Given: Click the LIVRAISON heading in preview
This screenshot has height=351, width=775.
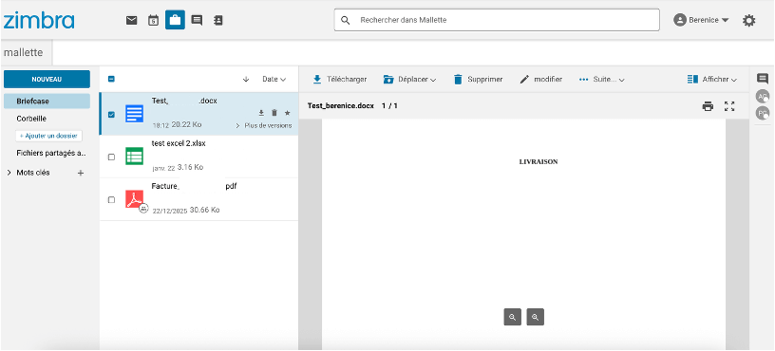Looking at the screenshot, I should 539,162.
